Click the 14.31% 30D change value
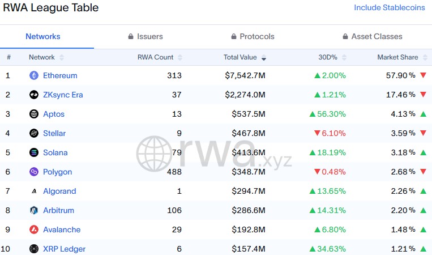 click(331, 211)
